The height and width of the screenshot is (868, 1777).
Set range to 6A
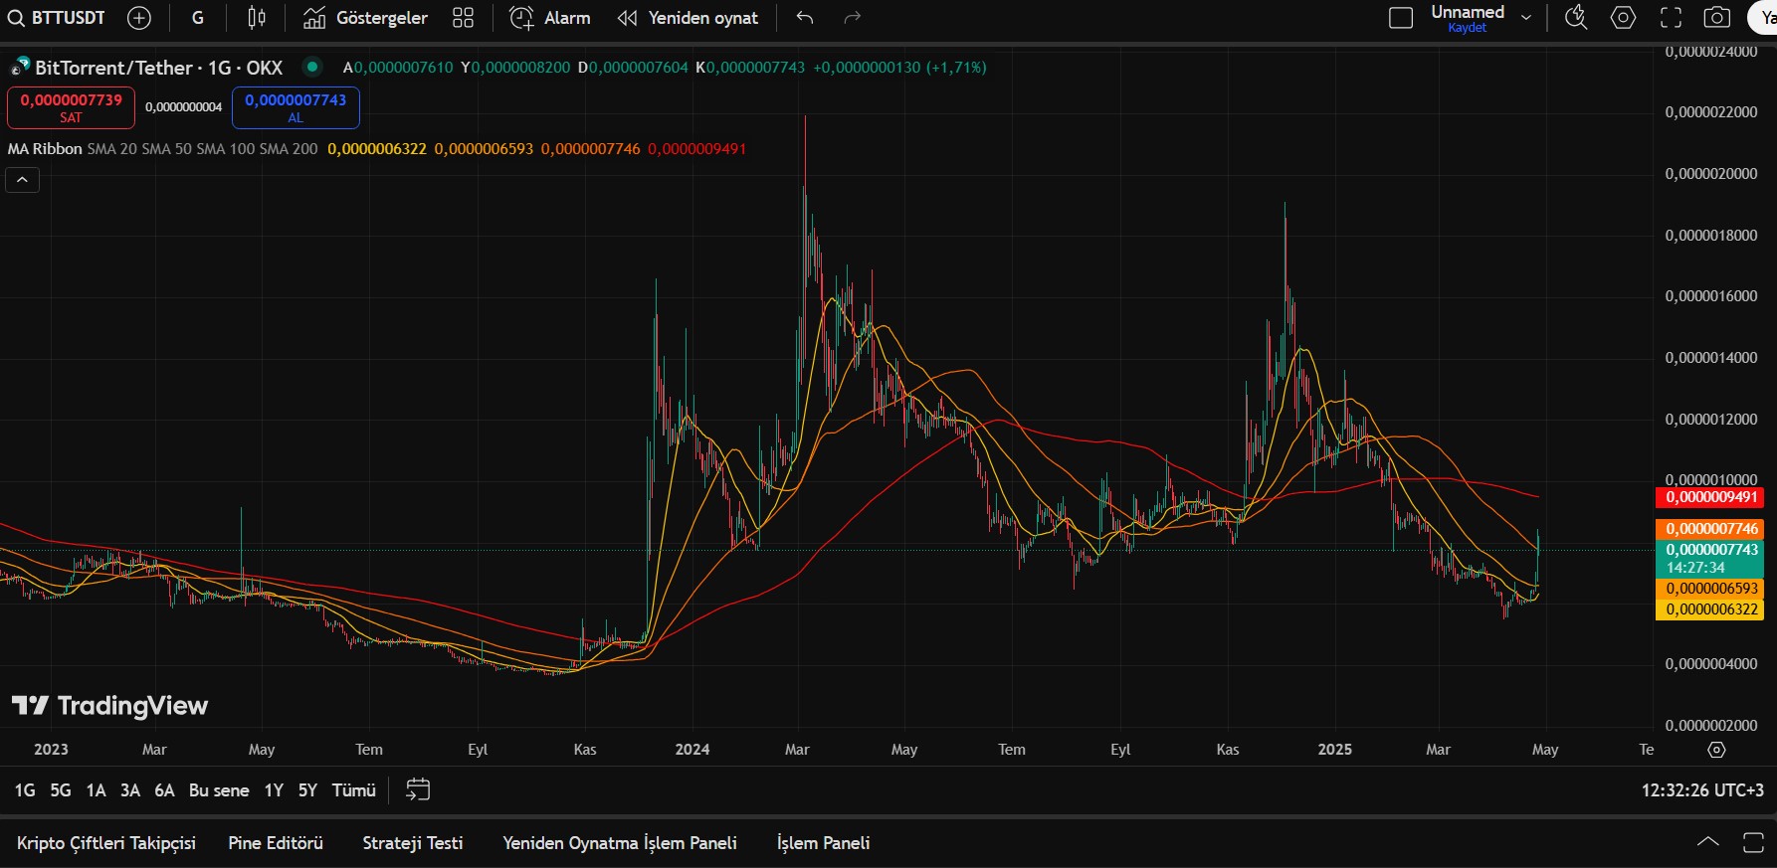point(164,790)
